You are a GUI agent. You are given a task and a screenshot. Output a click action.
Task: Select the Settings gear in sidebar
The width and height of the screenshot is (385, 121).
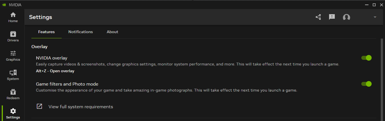[x=13, y=113]
